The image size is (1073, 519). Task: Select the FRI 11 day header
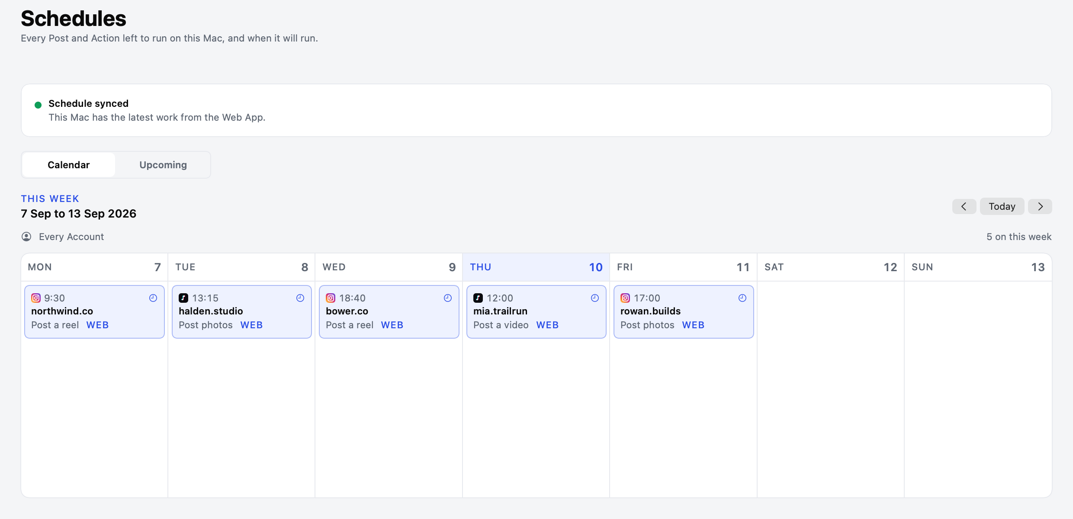[x=684, y=267]
